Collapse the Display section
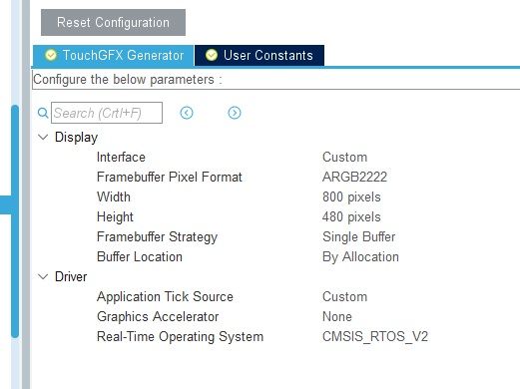 [43, 137]
